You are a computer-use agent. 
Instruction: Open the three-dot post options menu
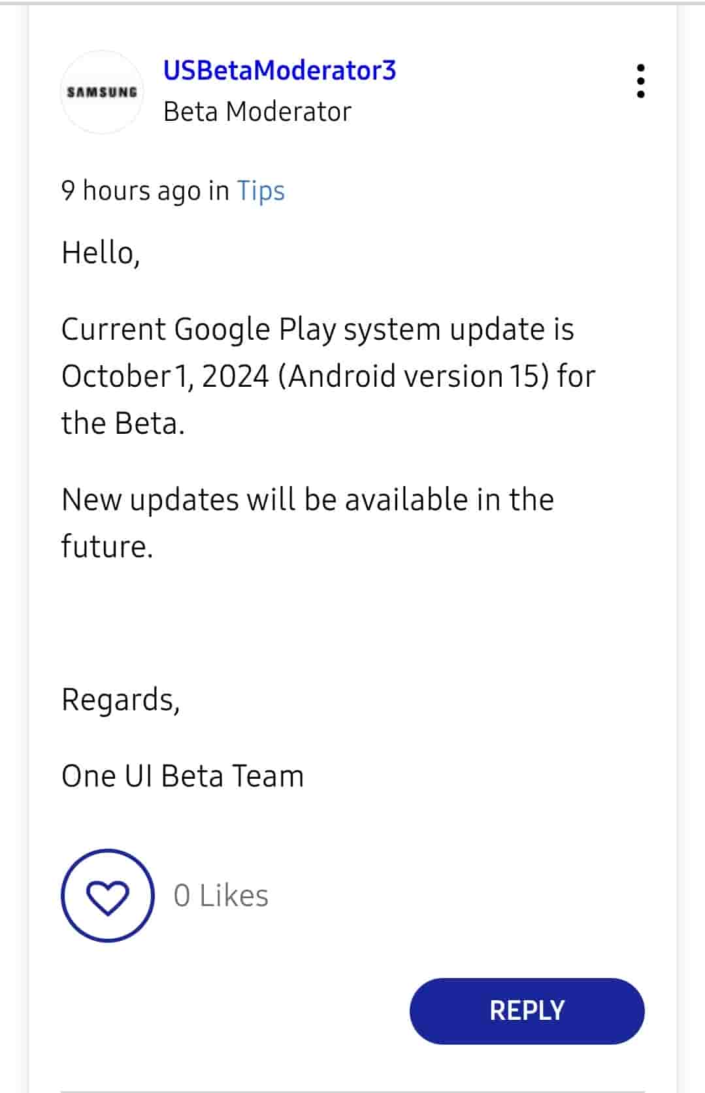640,81
